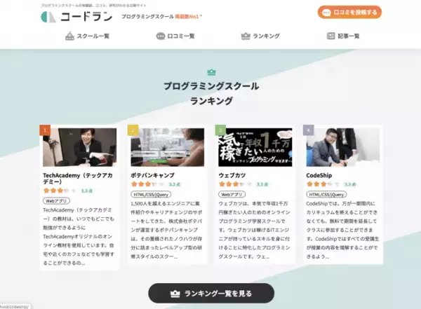Click the article icon beside 記事一覧
The height and width of the screenshot is (309, 421).
(330, 36)
